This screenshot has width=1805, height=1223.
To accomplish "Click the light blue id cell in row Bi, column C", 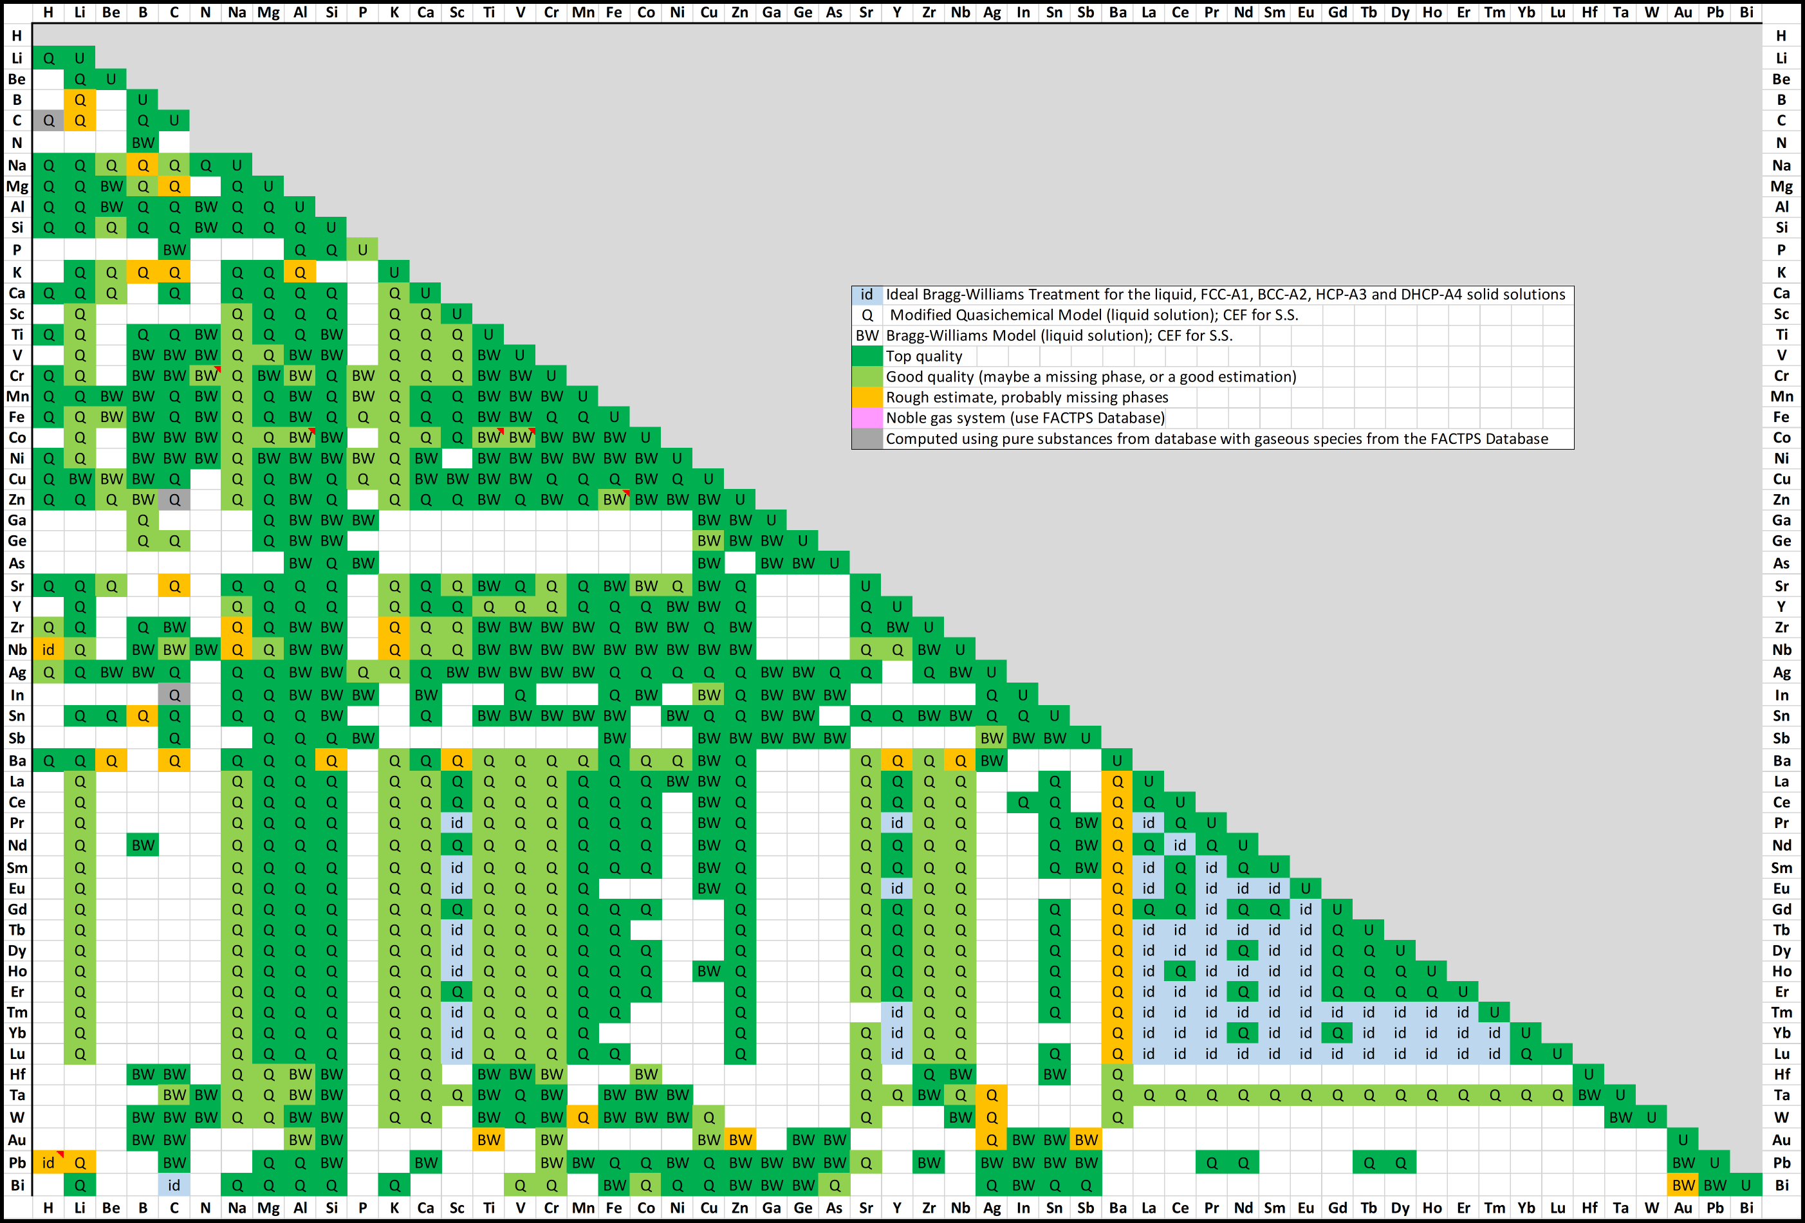I will click(x=174, y=1185).
